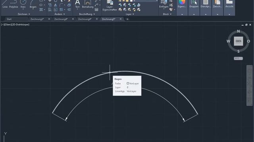Switch to the Zeichnung2* tab
This screenshot has height=142, width=254.
(x=37, y=19)
